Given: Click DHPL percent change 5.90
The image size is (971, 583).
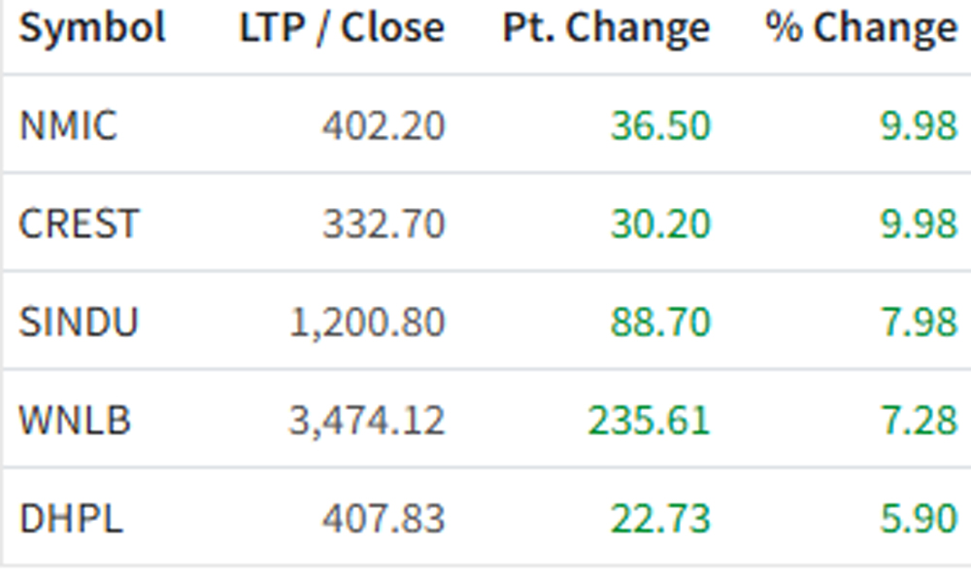Looking at the screenshot, I should tap(919, 518).
